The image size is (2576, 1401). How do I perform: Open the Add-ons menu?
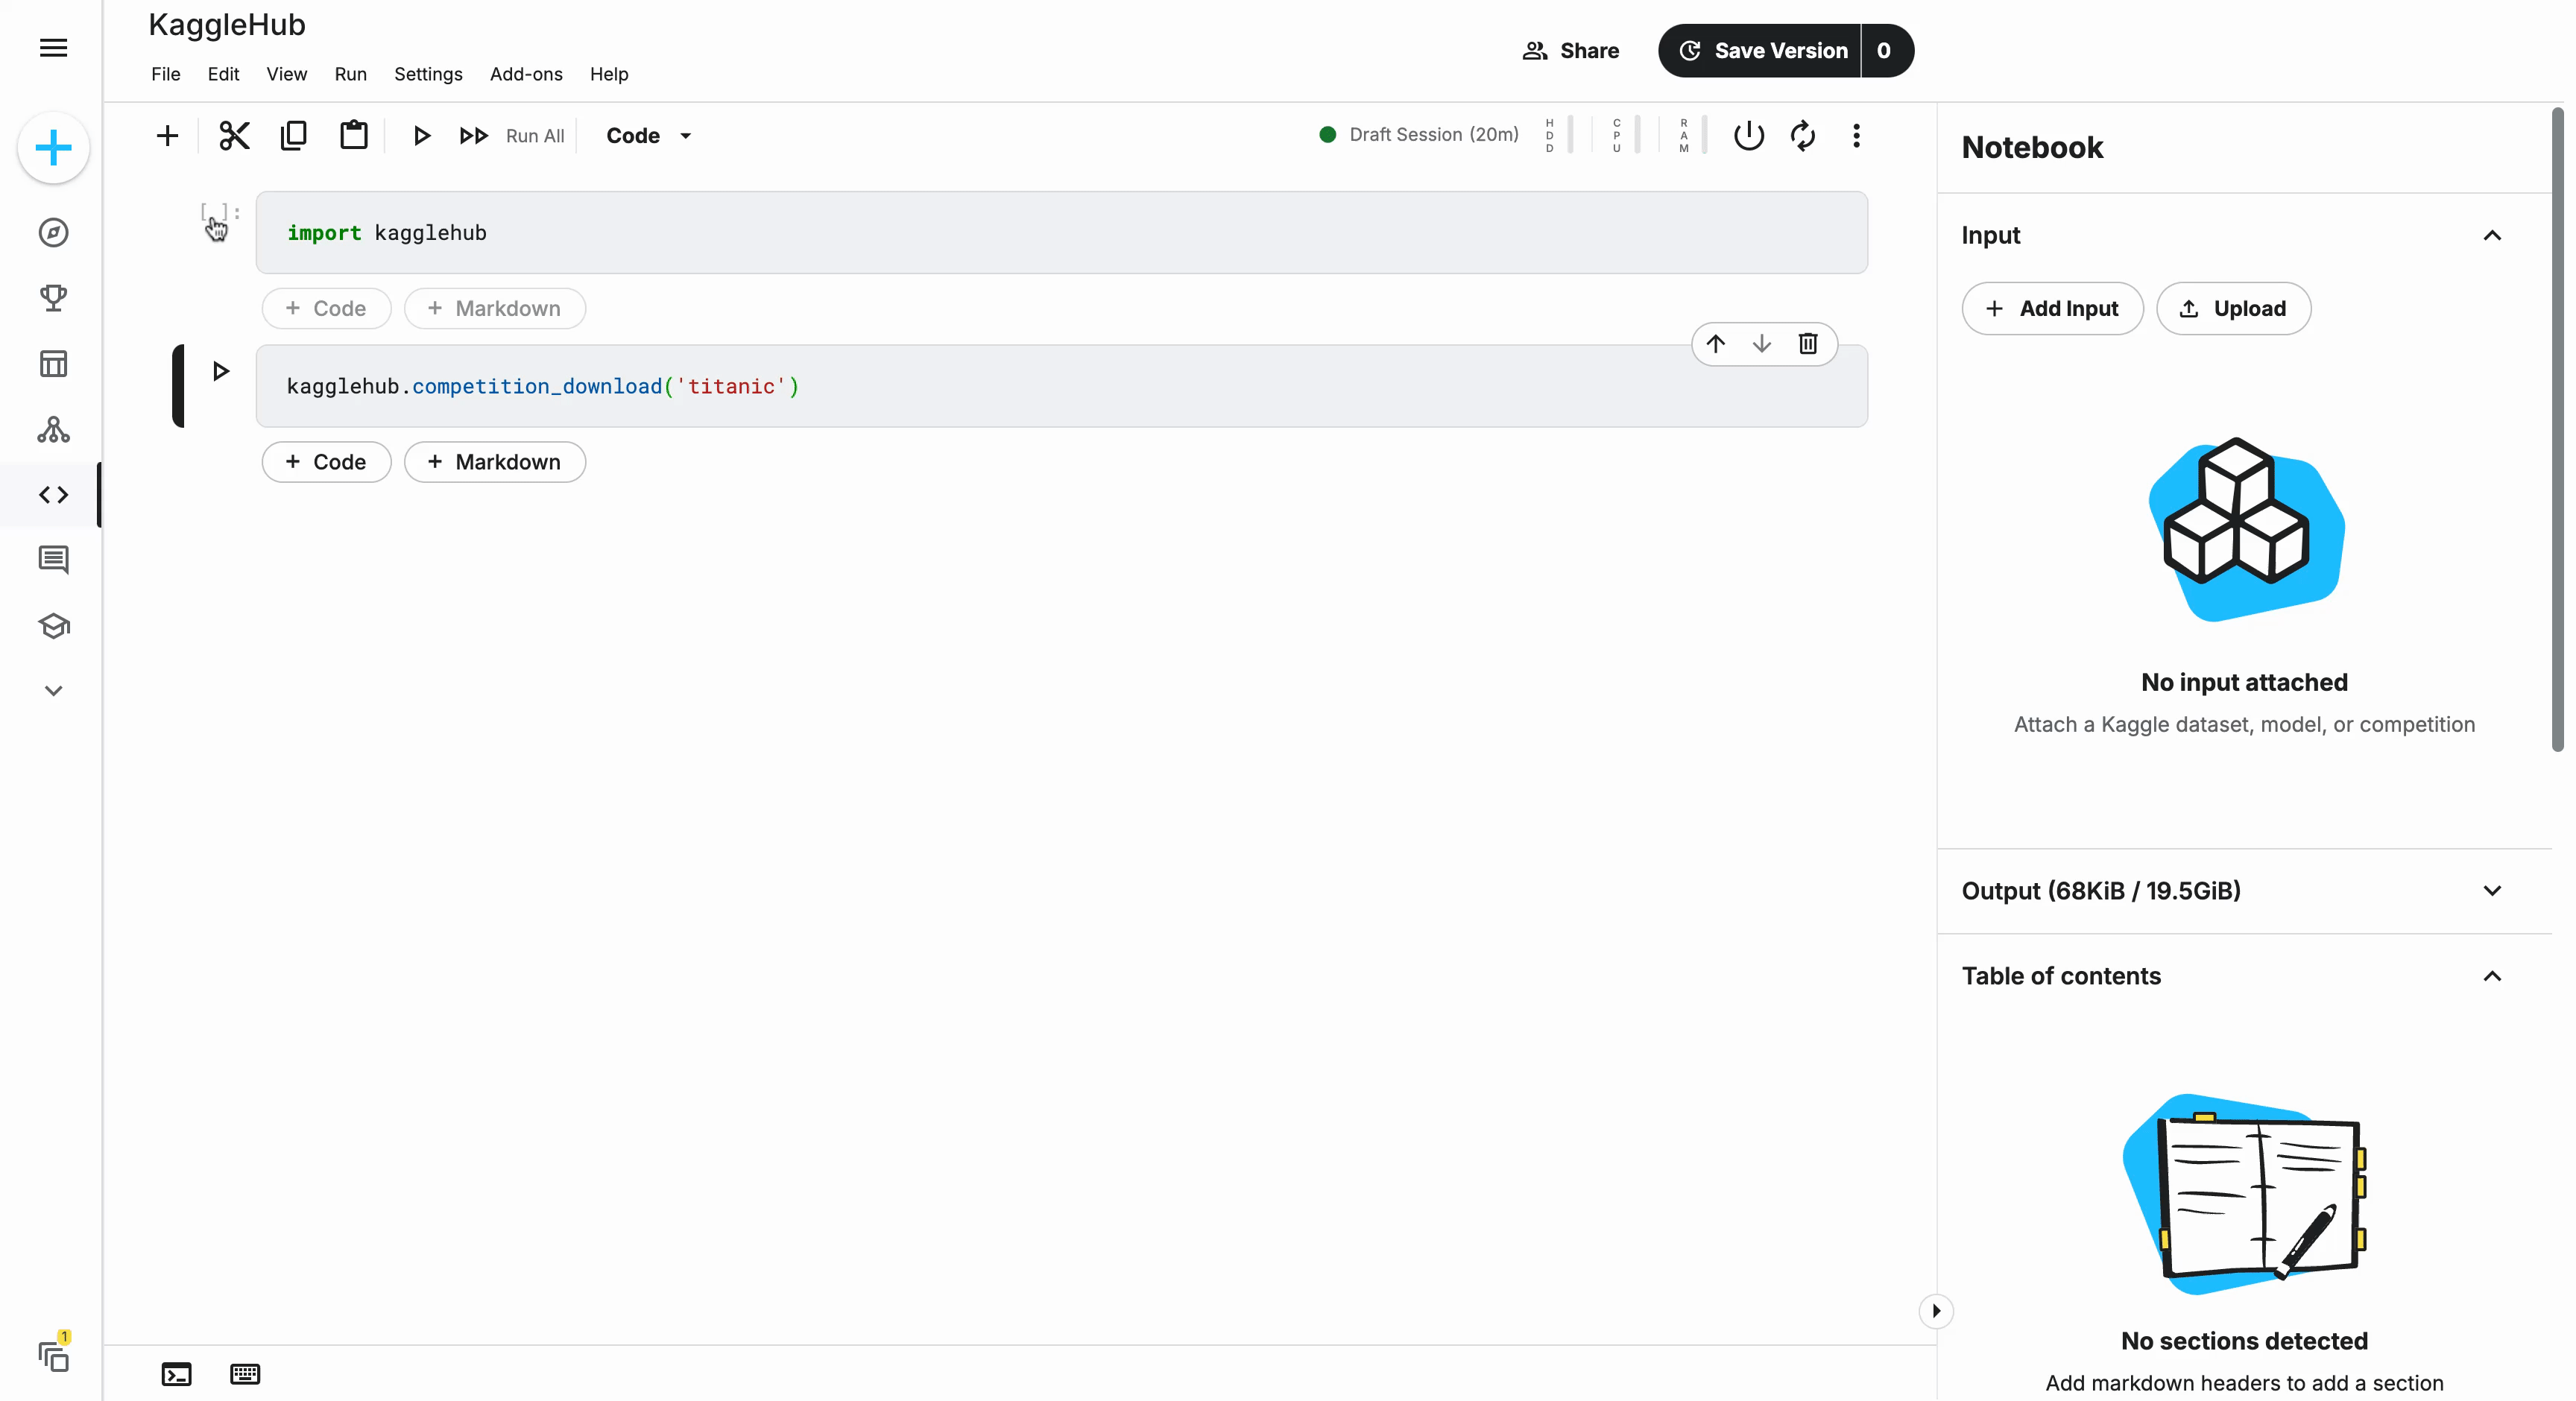click(526, 73)
